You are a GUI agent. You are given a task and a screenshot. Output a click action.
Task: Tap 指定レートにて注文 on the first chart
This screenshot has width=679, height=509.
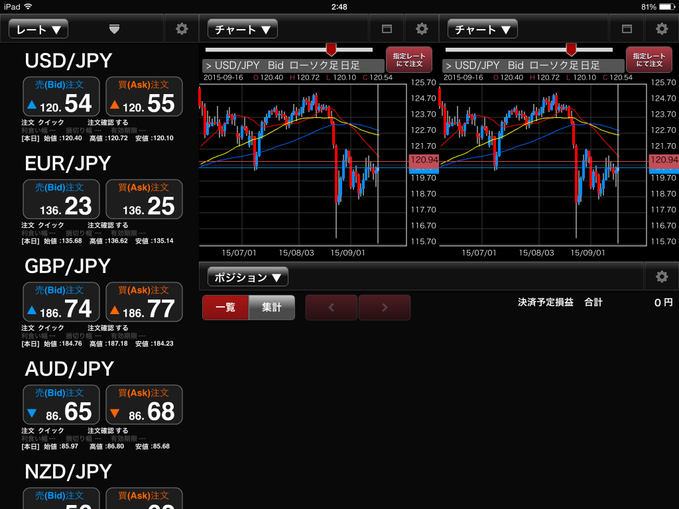tap(409, 60)
